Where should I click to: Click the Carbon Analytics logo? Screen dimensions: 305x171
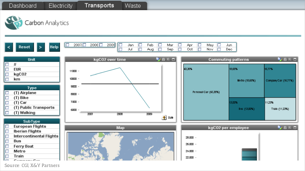(14, 23)
